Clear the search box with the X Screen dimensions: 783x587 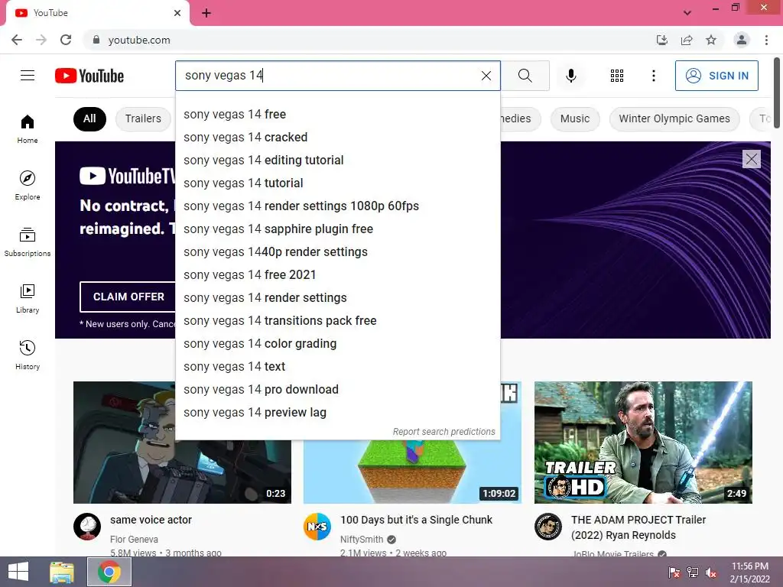486,76
